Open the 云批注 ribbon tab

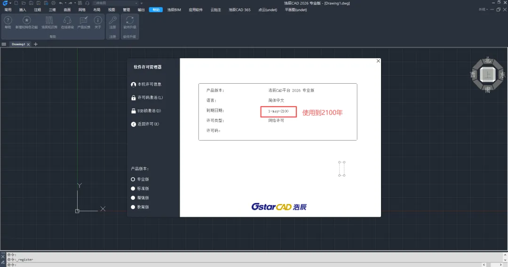click(216, 10)
